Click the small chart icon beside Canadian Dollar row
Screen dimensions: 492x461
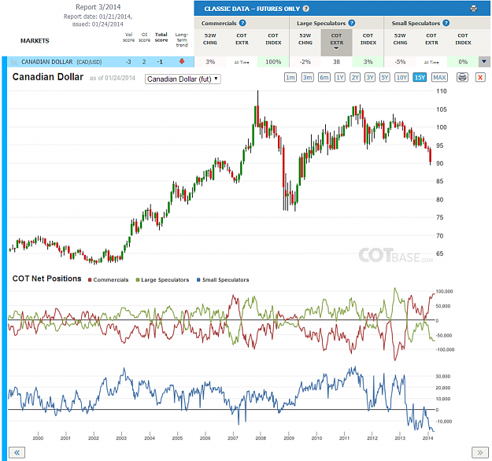coord(14,62)
